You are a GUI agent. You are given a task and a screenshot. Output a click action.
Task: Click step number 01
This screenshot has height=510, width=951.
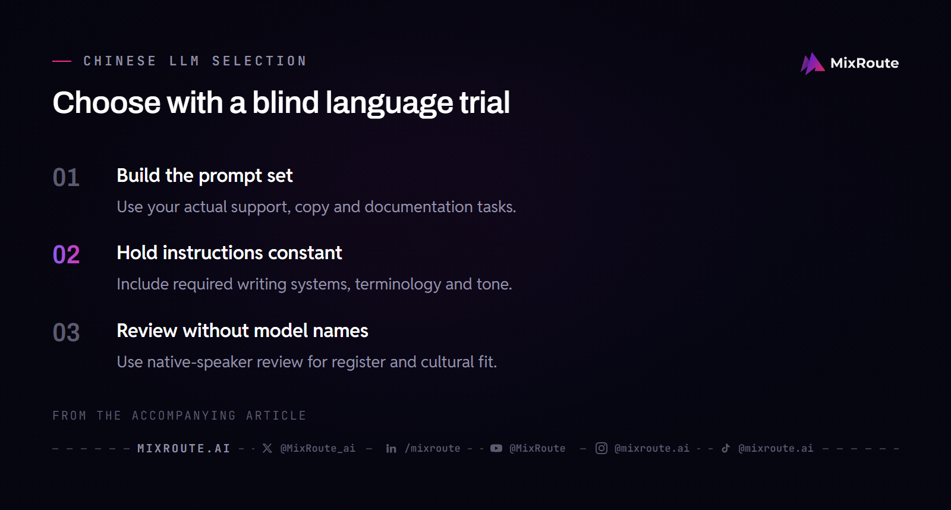click(x=66, y=177)
